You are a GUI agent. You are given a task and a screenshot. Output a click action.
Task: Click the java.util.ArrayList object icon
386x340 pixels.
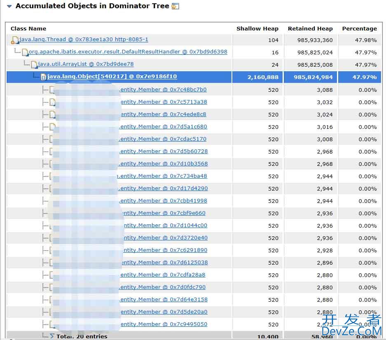(x=34, y=65)
